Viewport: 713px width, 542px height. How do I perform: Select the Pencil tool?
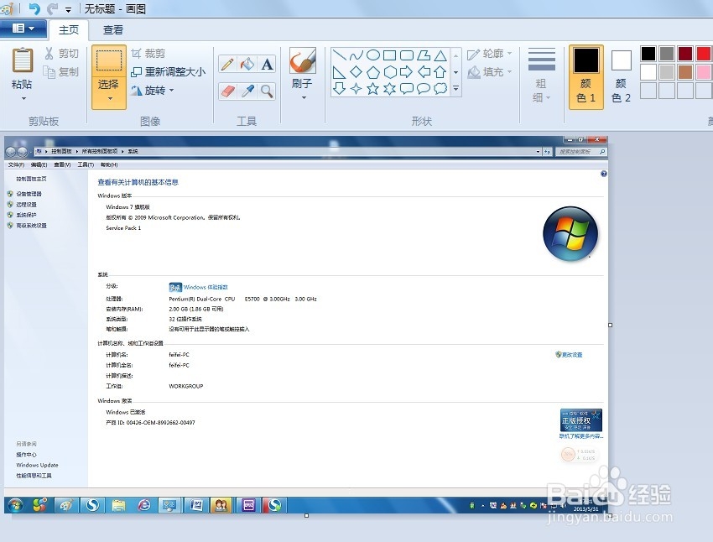coord(228,64)
